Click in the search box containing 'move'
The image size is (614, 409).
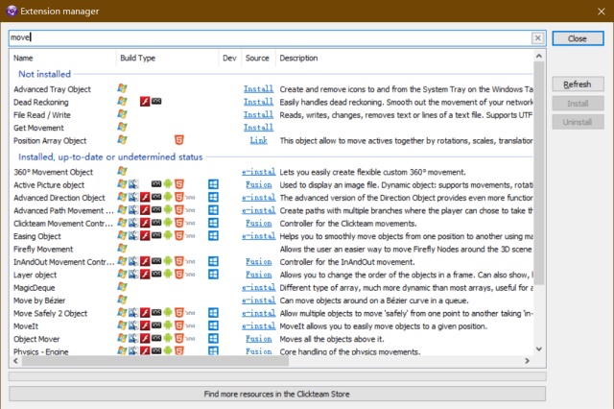[271, 38]
